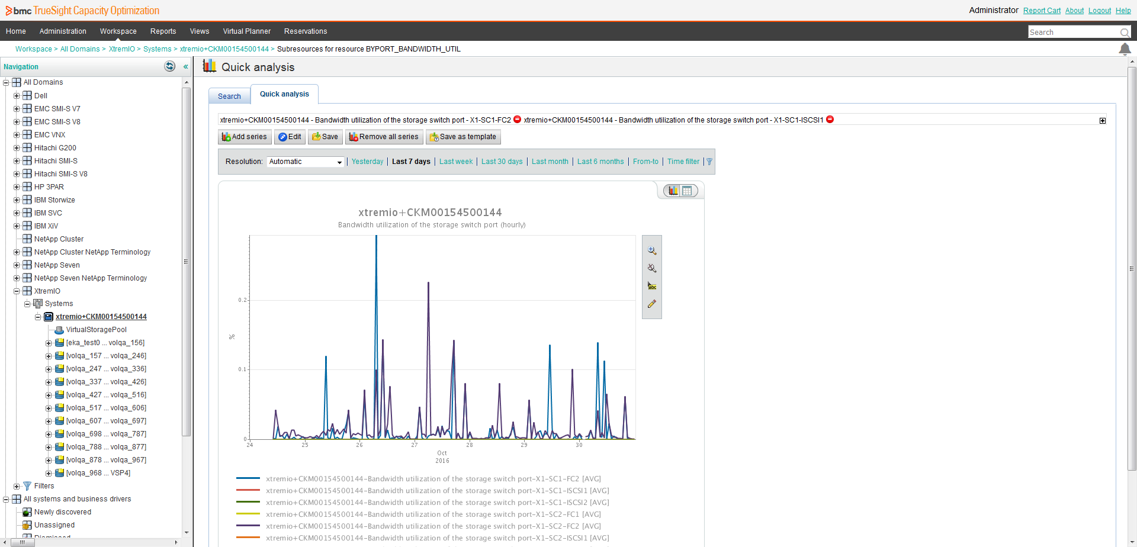Expand the EMC SMI-S V7 node
The width and height of the screenshot is (1137, 547).
pyautogui.click(x=17, y=109)
